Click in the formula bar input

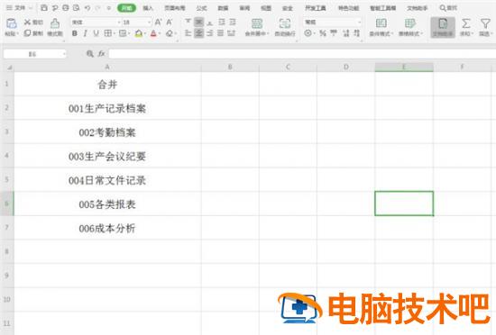click(302, 54)
